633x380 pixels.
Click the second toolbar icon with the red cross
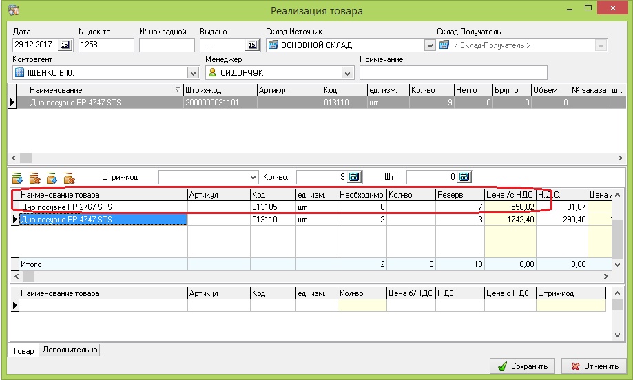click(x=34, y=178)
